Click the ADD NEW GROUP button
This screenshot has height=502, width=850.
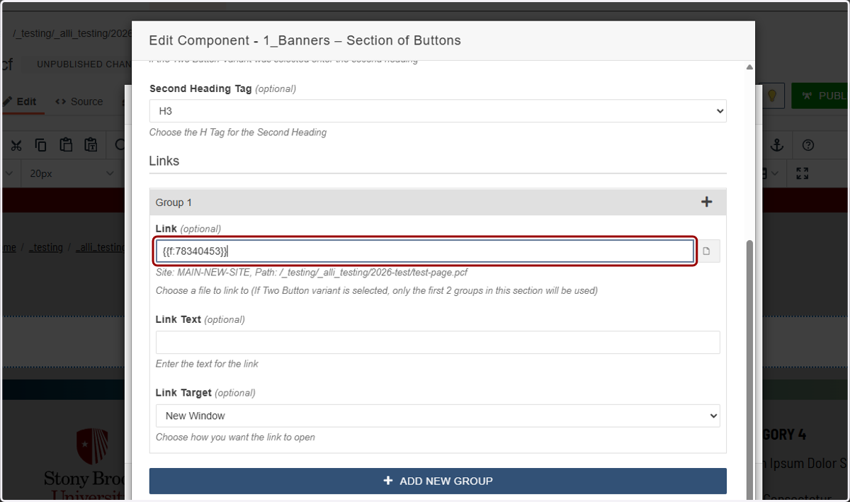click(x=438, y=481)
